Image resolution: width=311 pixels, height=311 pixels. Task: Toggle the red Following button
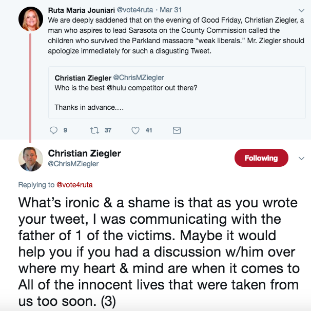click(261, 158)
